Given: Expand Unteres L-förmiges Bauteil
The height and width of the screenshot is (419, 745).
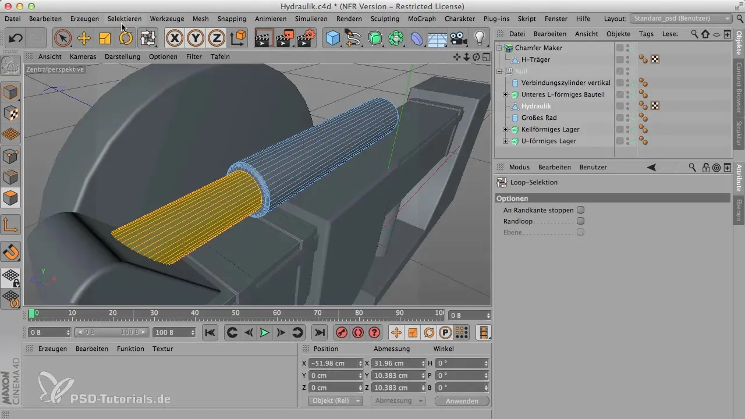Looking at the screenshot, I should click(x=506, y=94).
